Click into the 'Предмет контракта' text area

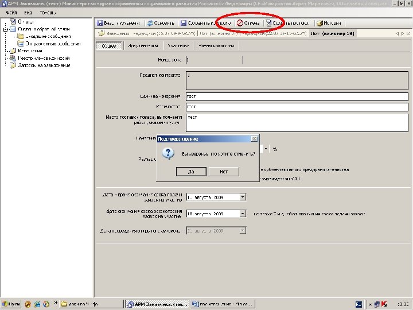click(x=297, y=80)
